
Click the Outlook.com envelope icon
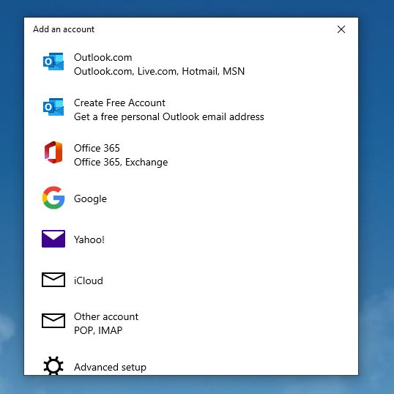(53, 62)
